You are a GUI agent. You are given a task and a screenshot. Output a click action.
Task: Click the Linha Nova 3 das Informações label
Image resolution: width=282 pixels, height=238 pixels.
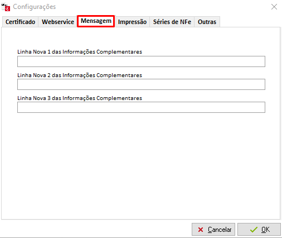[80, 98]
